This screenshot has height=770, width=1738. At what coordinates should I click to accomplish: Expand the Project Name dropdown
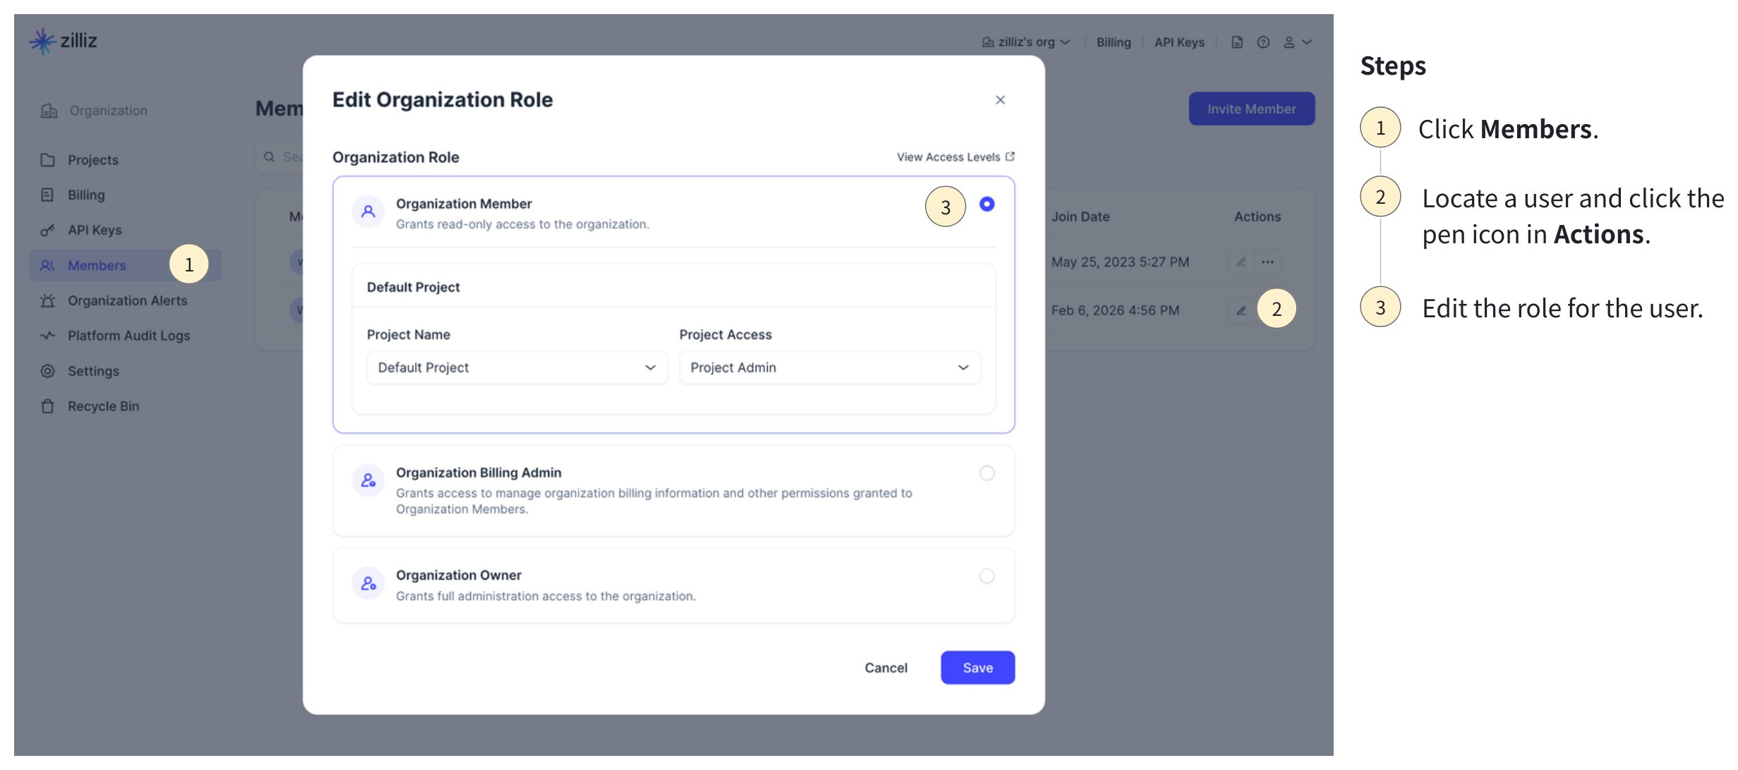click(x=517, y=368)
